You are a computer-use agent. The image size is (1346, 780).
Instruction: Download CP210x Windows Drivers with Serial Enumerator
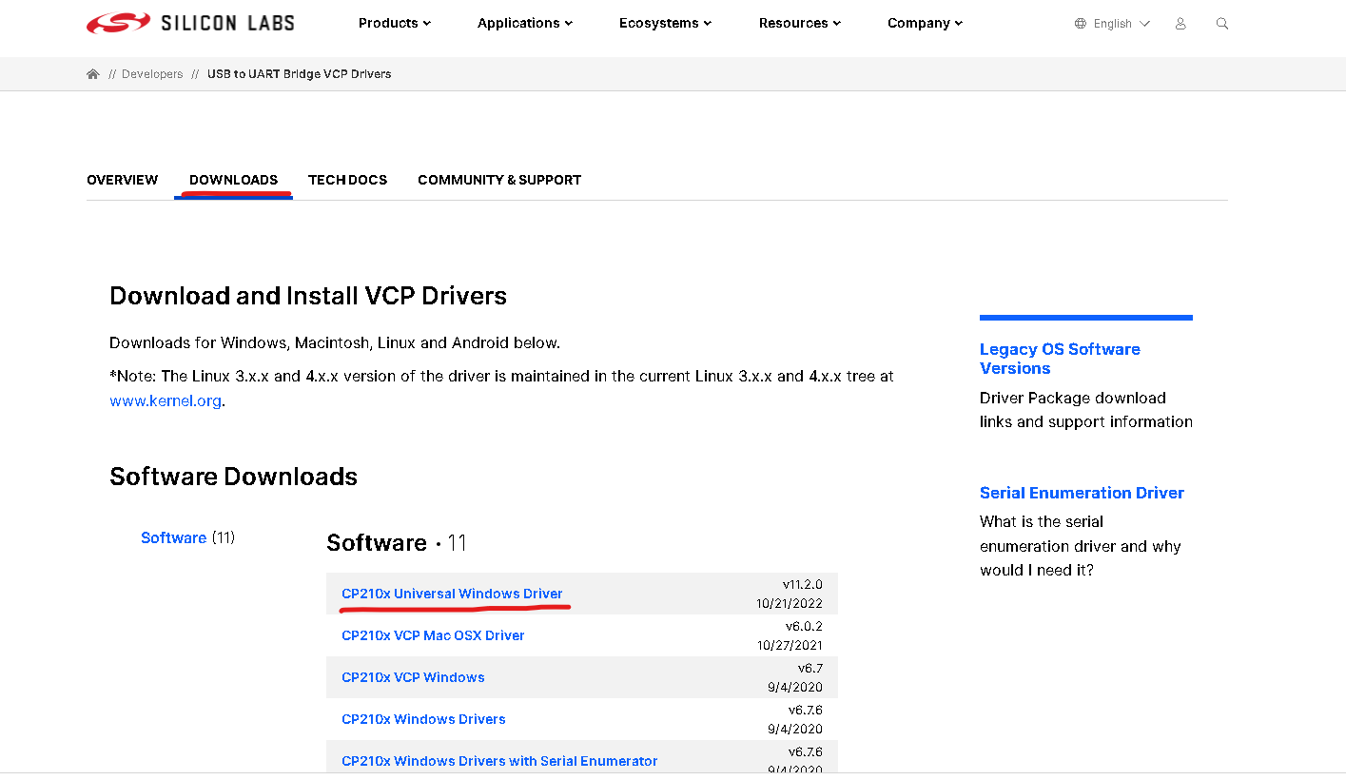click(x=499, y=761)
